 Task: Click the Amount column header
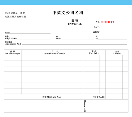coord(117,53)
